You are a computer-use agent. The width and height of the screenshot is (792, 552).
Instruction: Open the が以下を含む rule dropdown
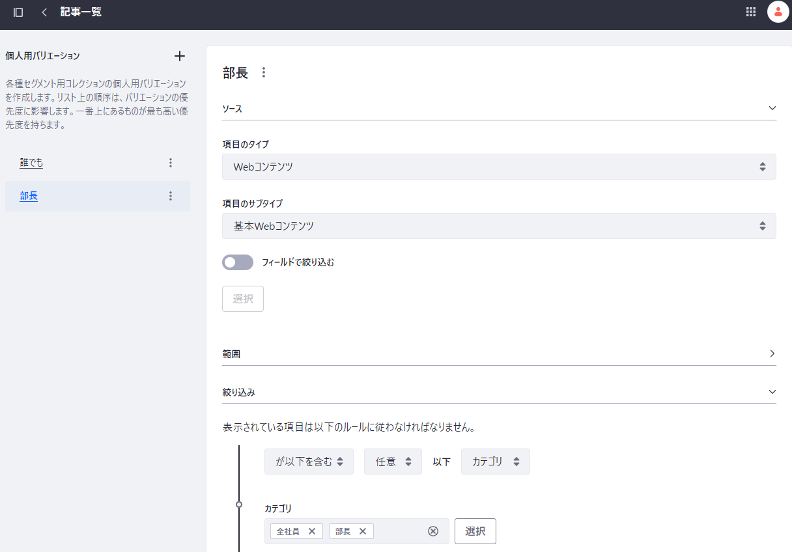[x=309, y=462]
